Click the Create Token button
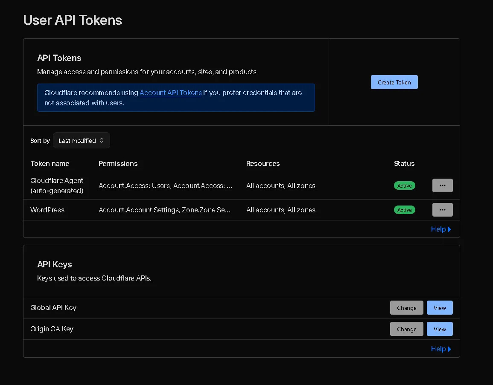Screen dimensions: 493x385 coord(394,82)
